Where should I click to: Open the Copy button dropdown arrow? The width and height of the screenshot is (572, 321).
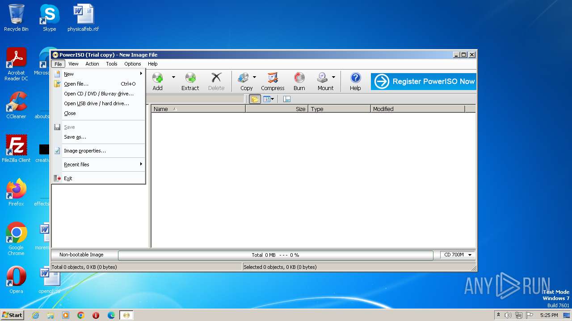(254, 78)
